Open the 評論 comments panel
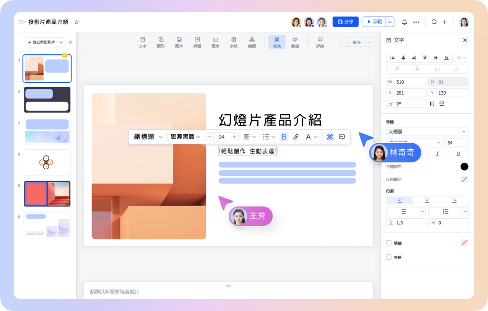Image resolution: width=488 pixels, height=311 pixels. 320,42
